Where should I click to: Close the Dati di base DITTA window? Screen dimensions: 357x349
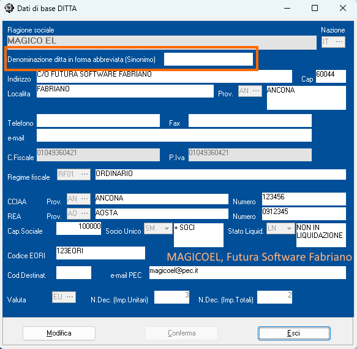343,8
